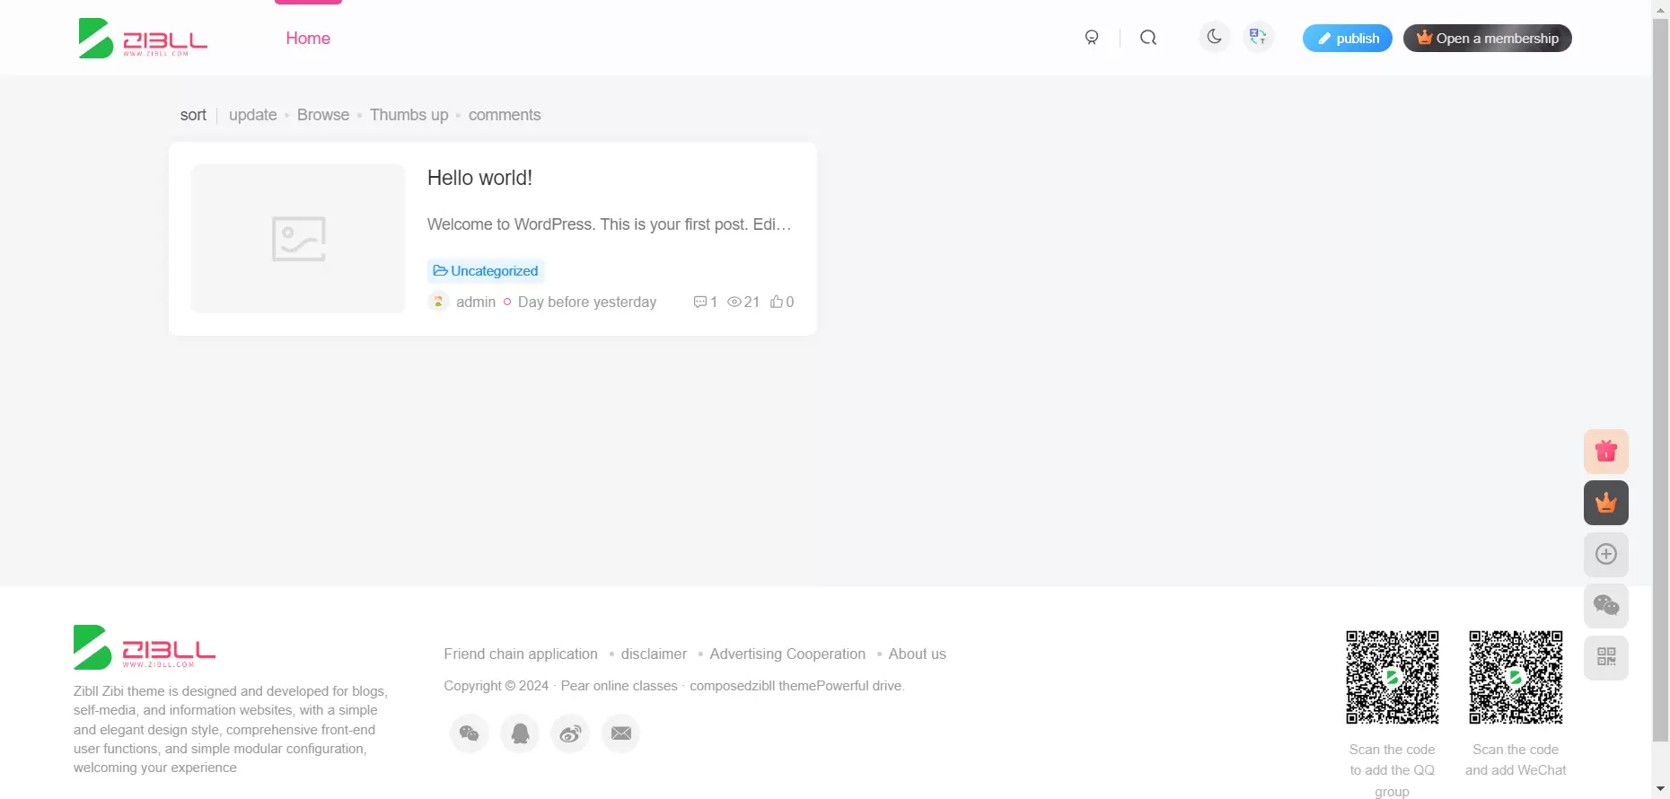Select the Home navigation tab
This screenshot has width=1670, height=799.
click(x=308, y=39)
